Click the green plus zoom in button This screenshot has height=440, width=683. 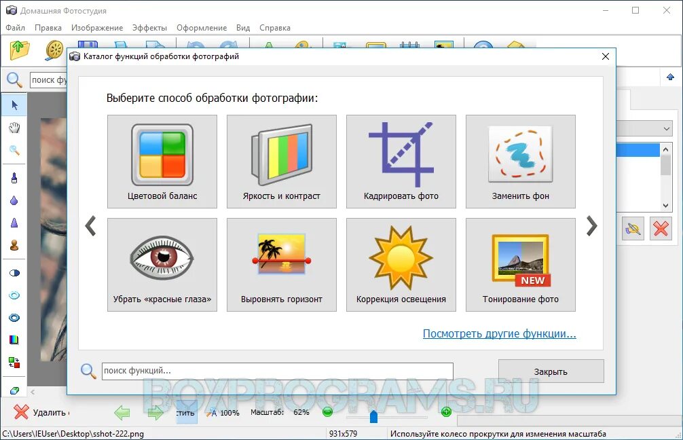(x=446, y=411)
